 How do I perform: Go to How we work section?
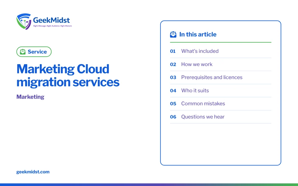point(197,64)
